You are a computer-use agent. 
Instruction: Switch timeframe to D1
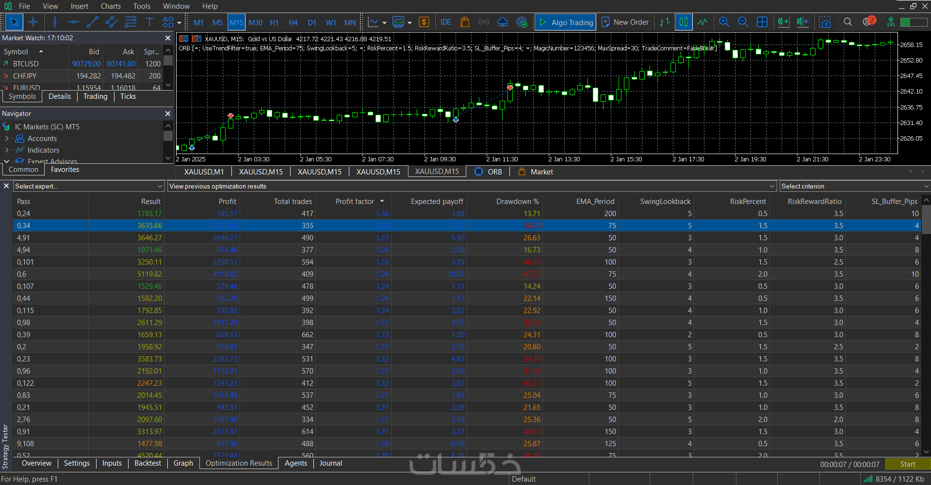point(312,23)
